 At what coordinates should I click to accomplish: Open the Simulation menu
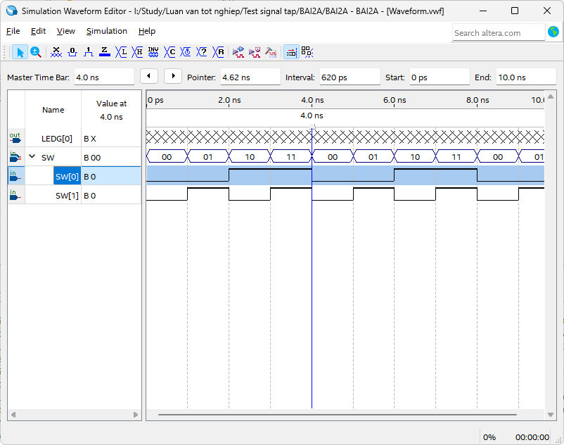click(x=107, y=31)
